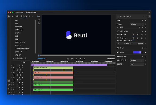Select バックドロップ in the library list
Image resolution: width=156 pixels, height=105 pixels.
click(x=20, y=42)
